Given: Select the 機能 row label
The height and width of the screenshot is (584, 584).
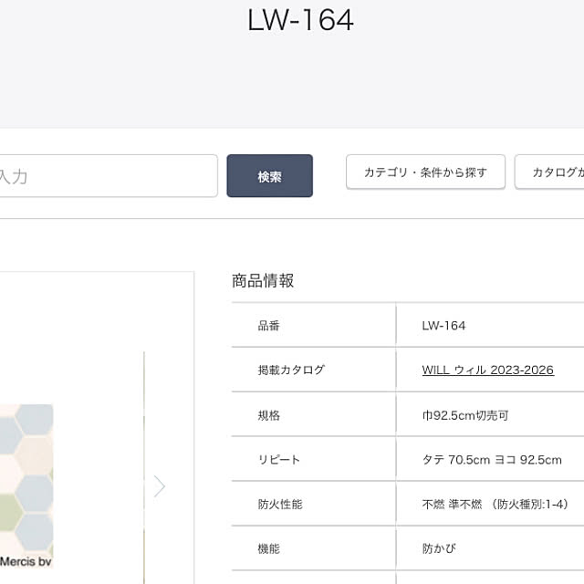Looking at the screenshot, I should [x=268, y=548].
